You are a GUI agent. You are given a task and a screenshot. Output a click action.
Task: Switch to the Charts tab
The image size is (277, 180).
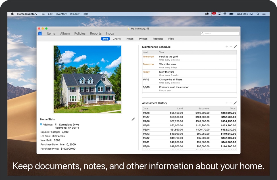pyautogui.click(x=116, y=39)
